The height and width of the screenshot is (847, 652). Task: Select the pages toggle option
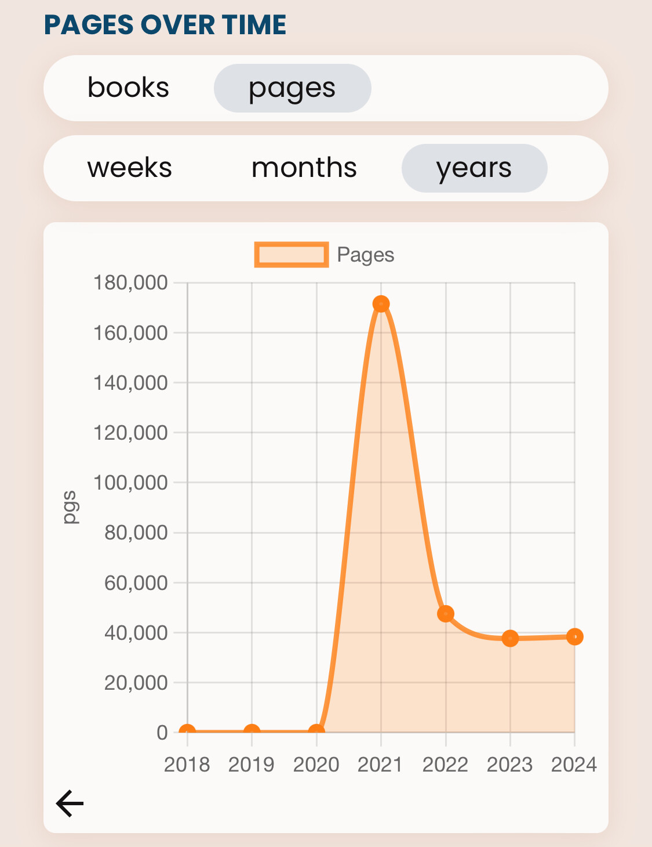click(292, 88)
